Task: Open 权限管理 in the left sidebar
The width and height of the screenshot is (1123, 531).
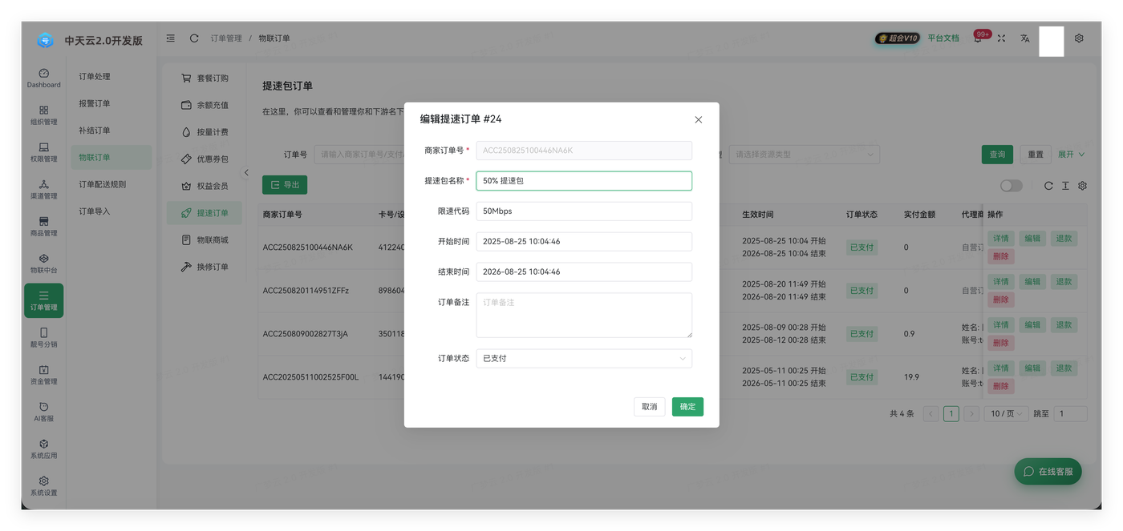Action: 43,152
